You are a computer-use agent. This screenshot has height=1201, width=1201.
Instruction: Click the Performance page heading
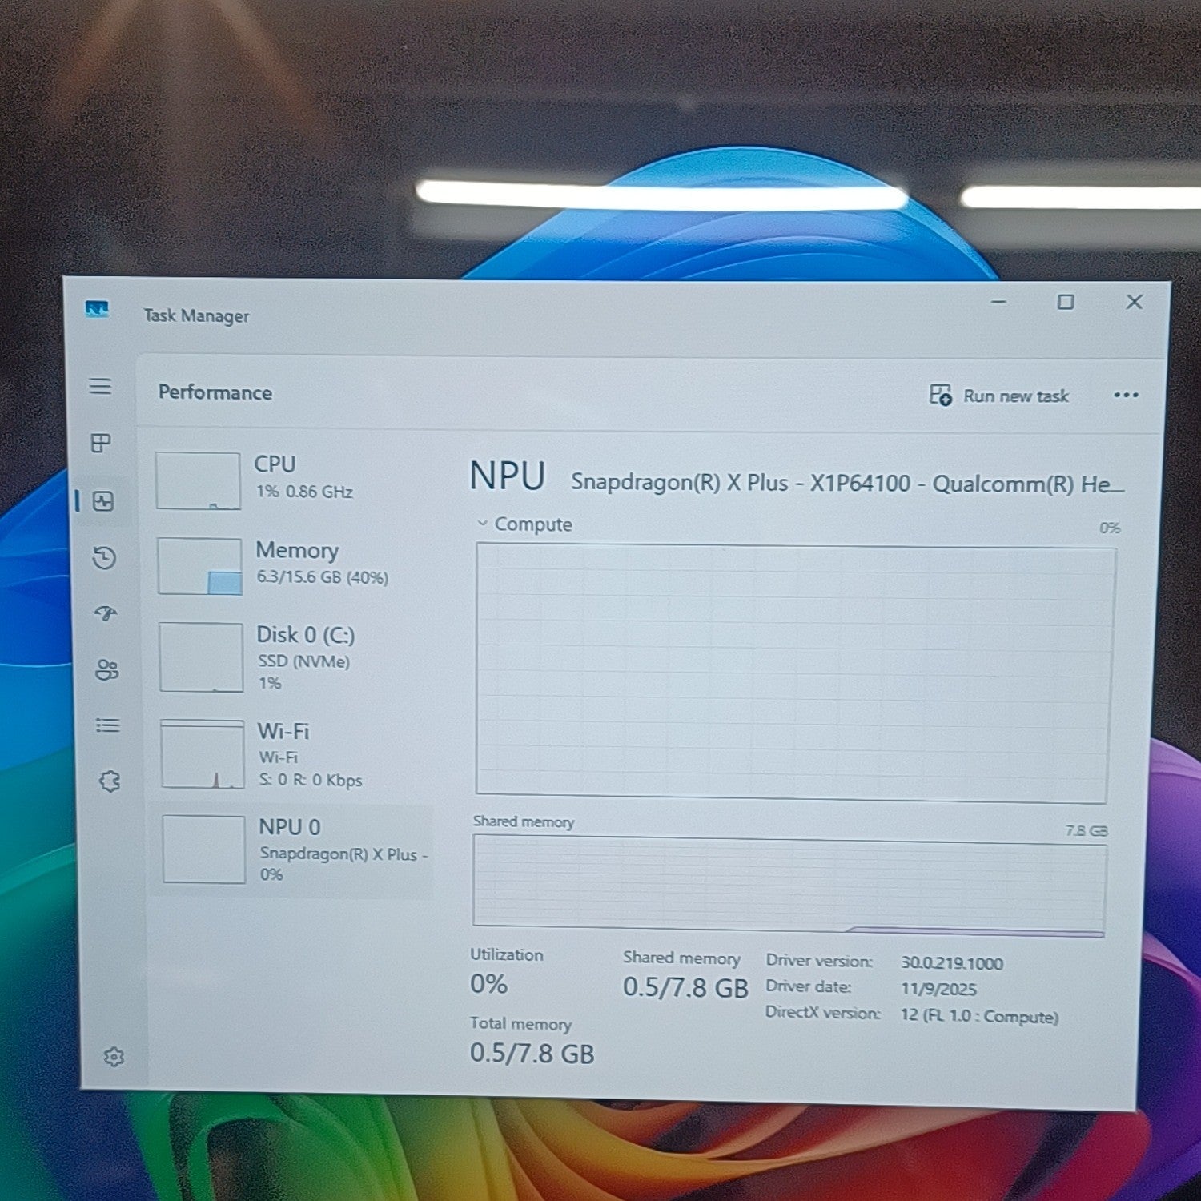click(215, 392)
